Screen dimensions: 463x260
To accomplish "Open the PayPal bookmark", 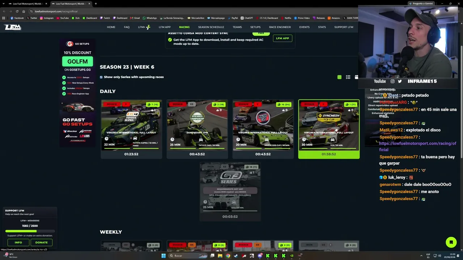I will (x=233, y=18).
